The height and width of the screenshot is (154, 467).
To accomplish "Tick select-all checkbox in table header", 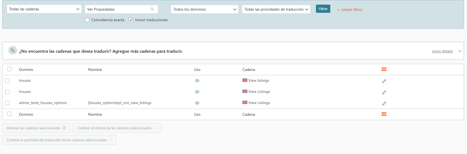I will (x=9, y=69).
